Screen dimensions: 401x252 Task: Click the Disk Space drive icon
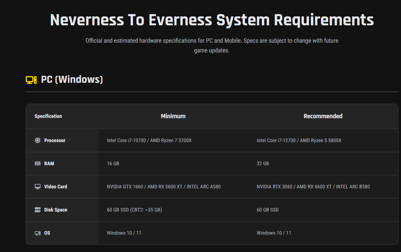pyautogui.click(x=38, y=210)
